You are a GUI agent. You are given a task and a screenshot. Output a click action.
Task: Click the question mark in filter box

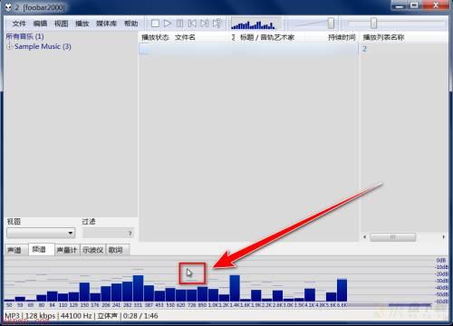point(130,234)
